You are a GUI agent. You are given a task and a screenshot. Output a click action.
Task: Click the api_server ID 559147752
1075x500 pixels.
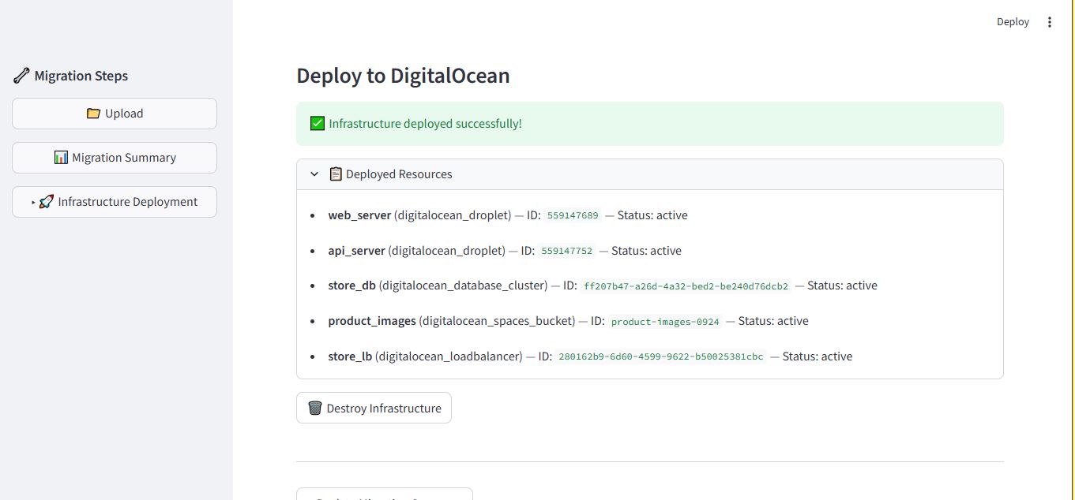pyautogui.click(x=566, y=251)
